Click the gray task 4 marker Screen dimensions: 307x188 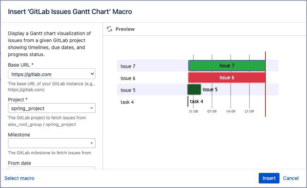188,101
